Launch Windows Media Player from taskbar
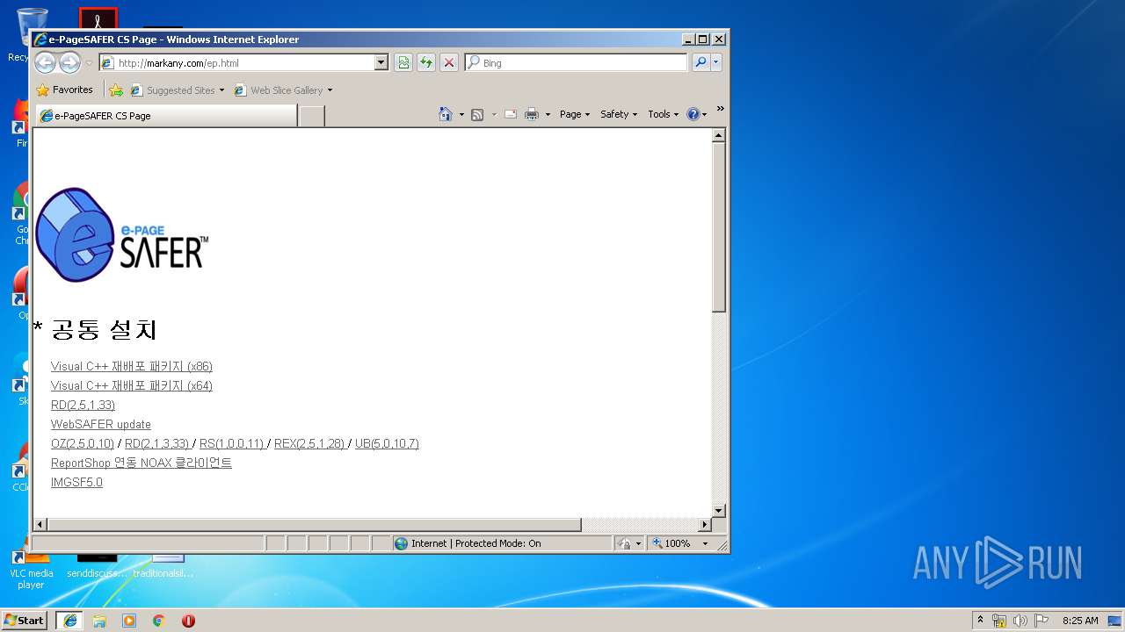Viewport: 1125px width, 632px height. point(129,620)
